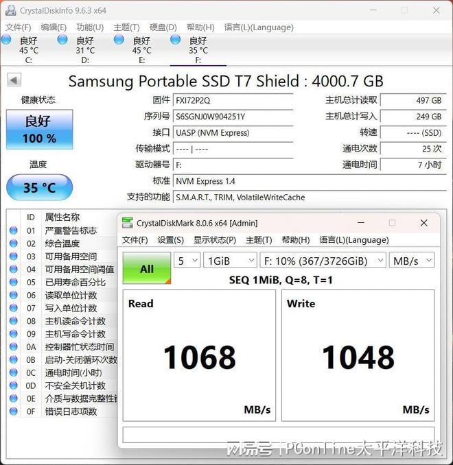Open 设置(S) menu in CrystalDiskMark
453x465 pixels.
pos(171,240)
